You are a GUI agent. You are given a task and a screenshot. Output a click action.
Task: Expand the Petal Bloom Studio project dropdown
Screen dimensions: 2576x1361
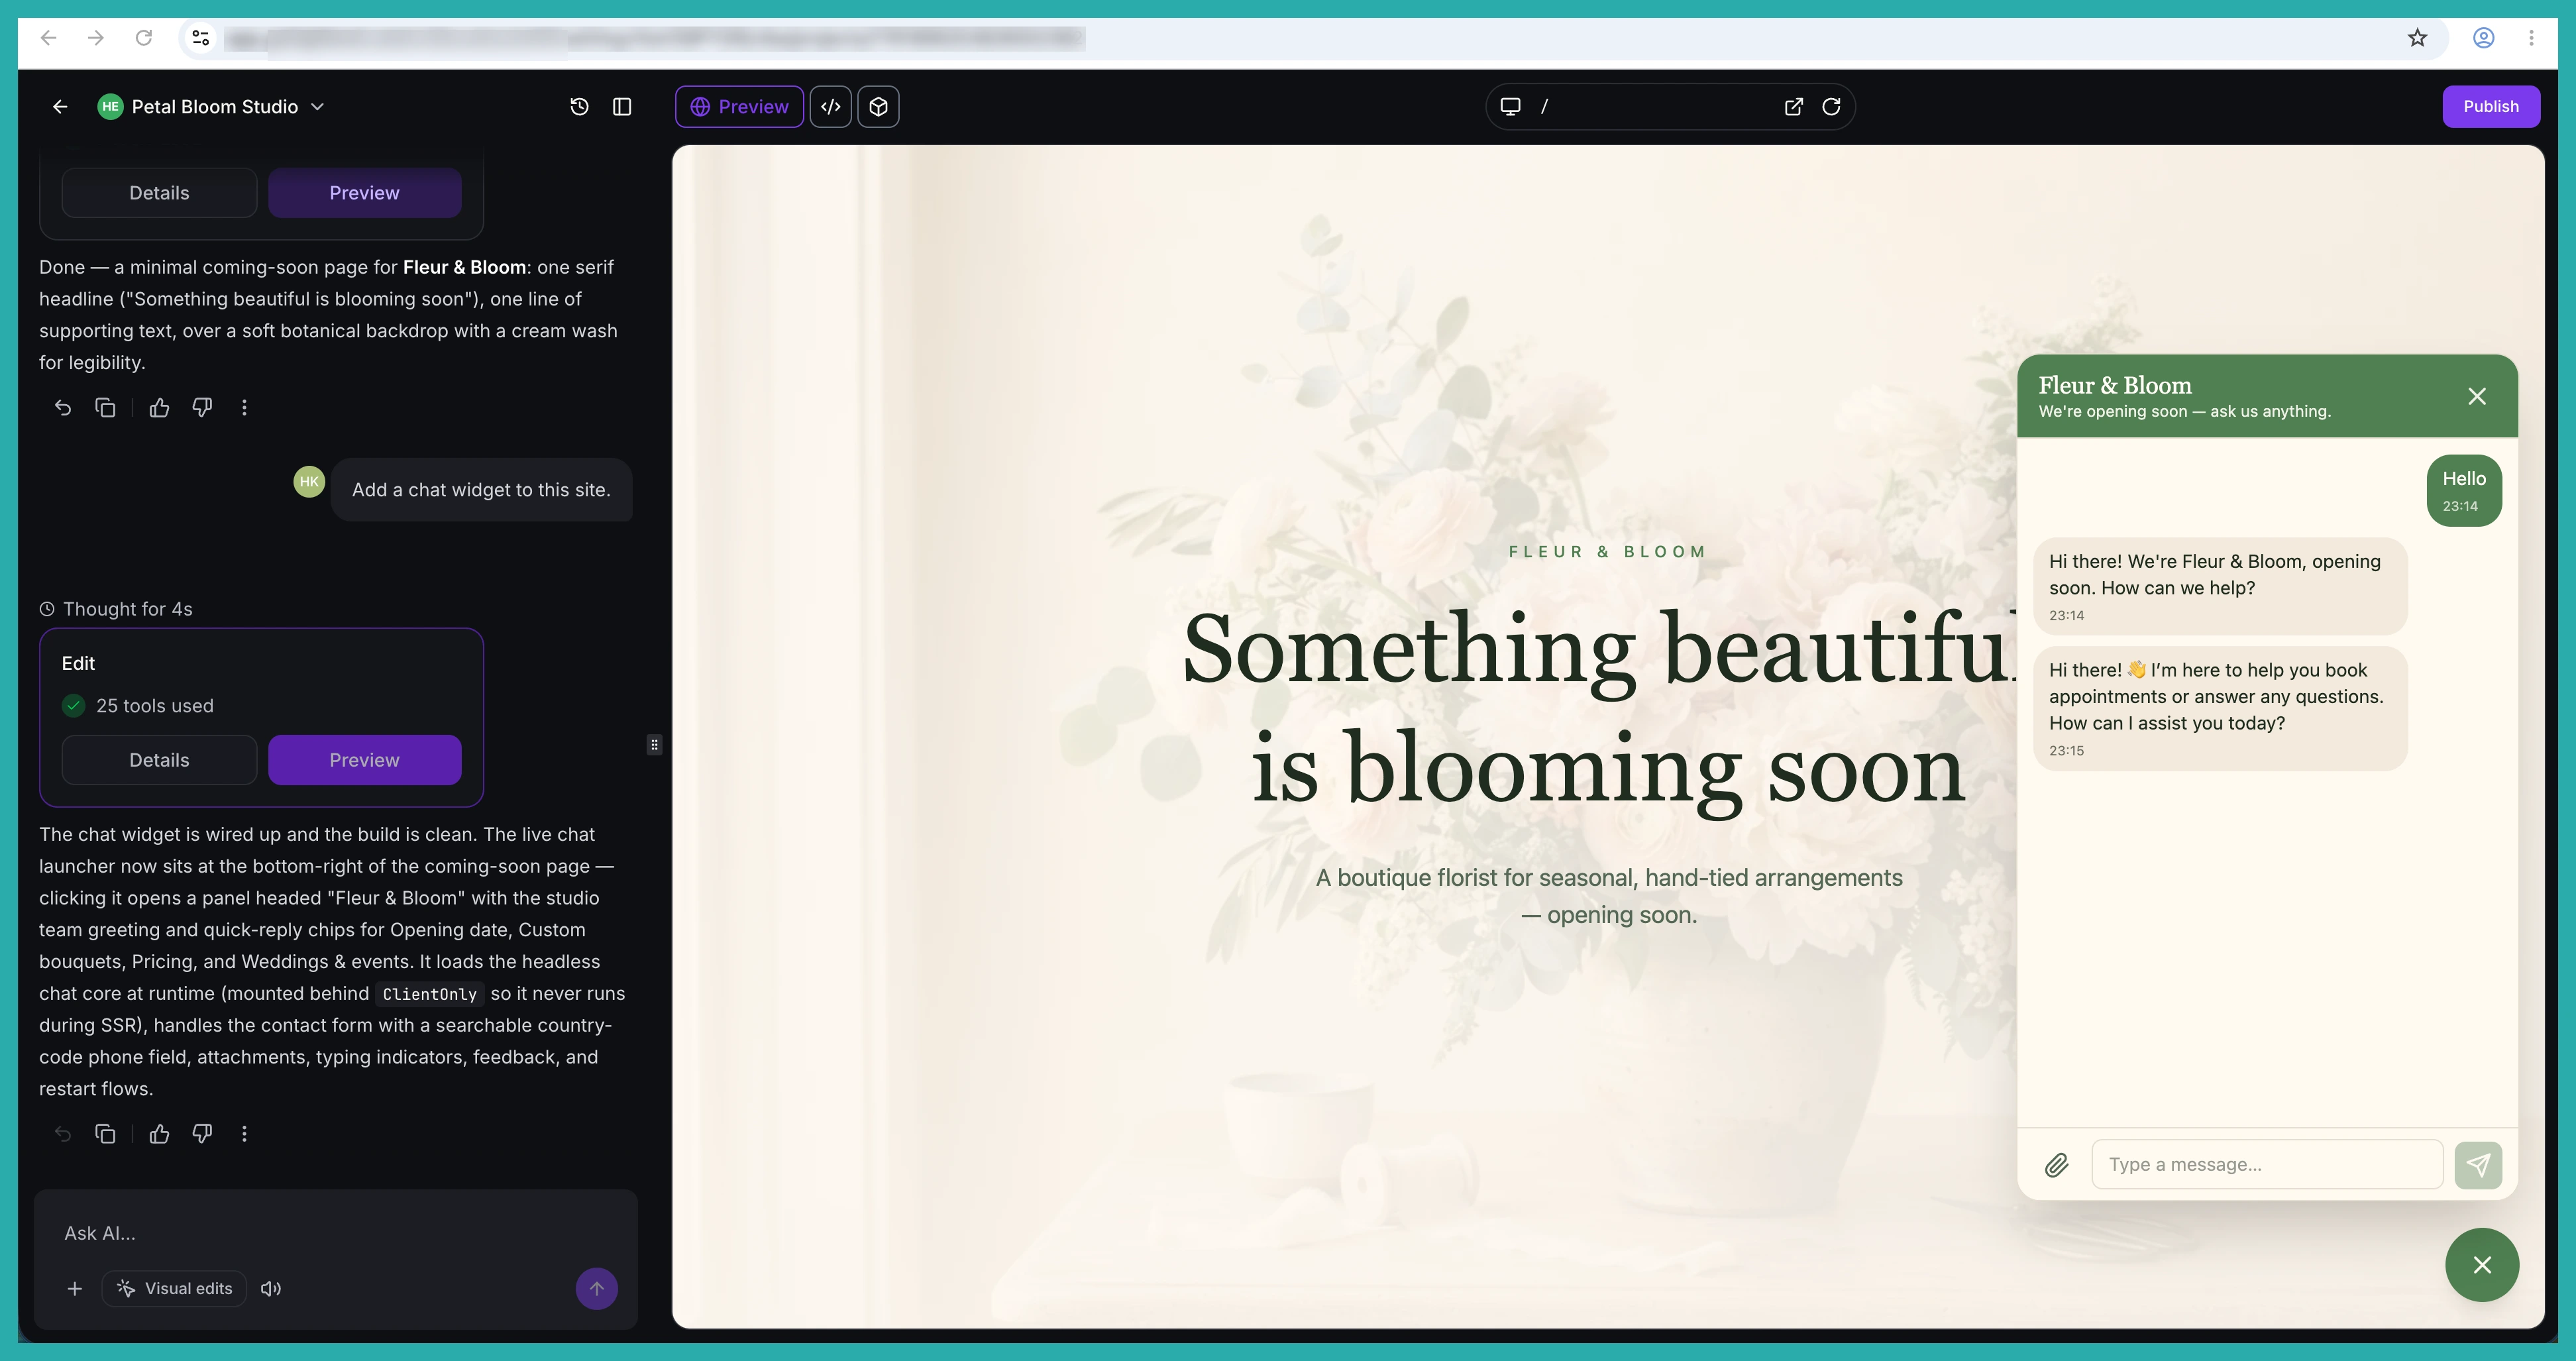tap(318, 107)
